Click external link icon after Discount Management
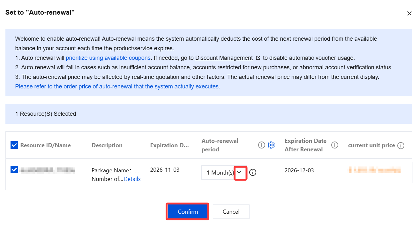Screen dimensions: 419x228 click(258, 58)
